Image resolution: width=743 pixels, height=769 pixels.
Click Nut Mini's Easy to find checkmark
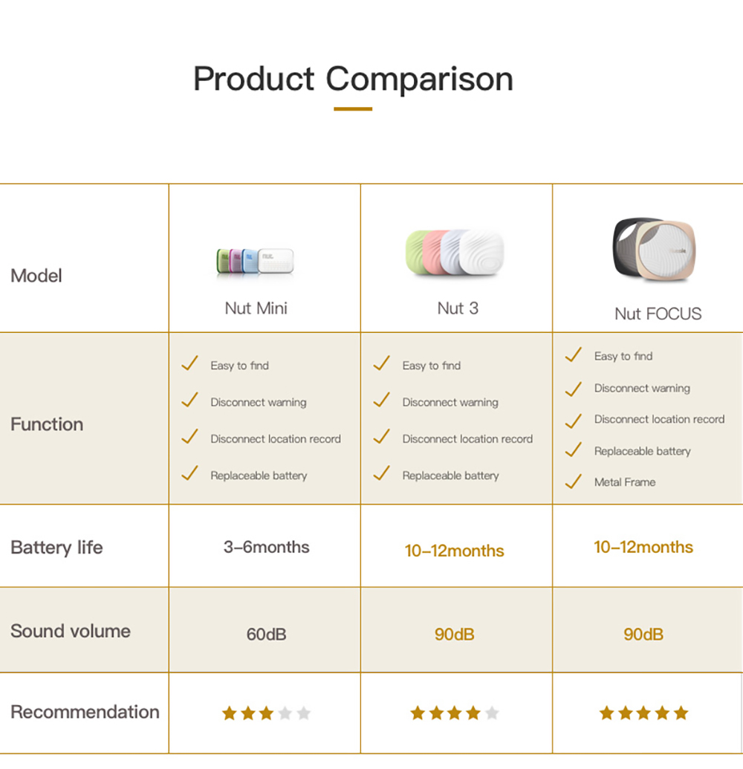coord(189,363)
